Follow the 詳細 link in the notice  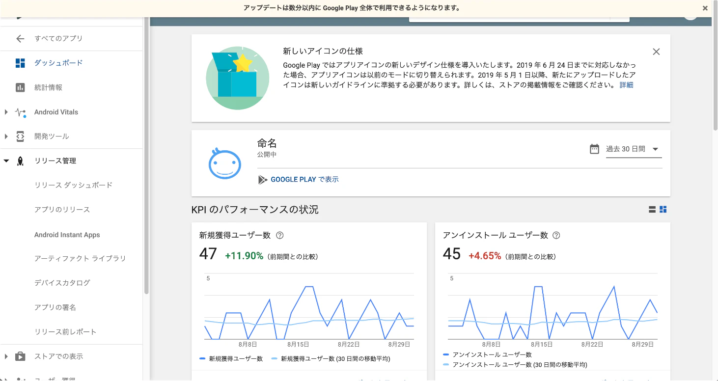point(626,85)
